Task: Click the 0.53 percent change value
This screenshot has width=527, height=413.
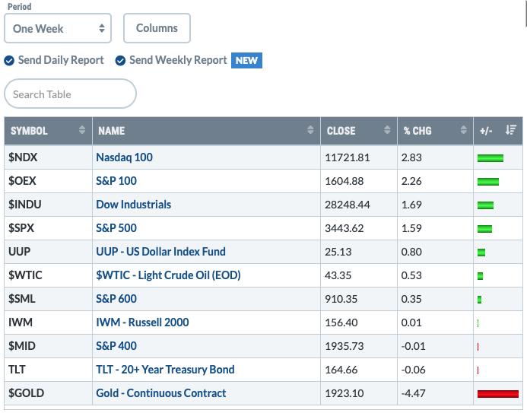Action: coord(411,275)
